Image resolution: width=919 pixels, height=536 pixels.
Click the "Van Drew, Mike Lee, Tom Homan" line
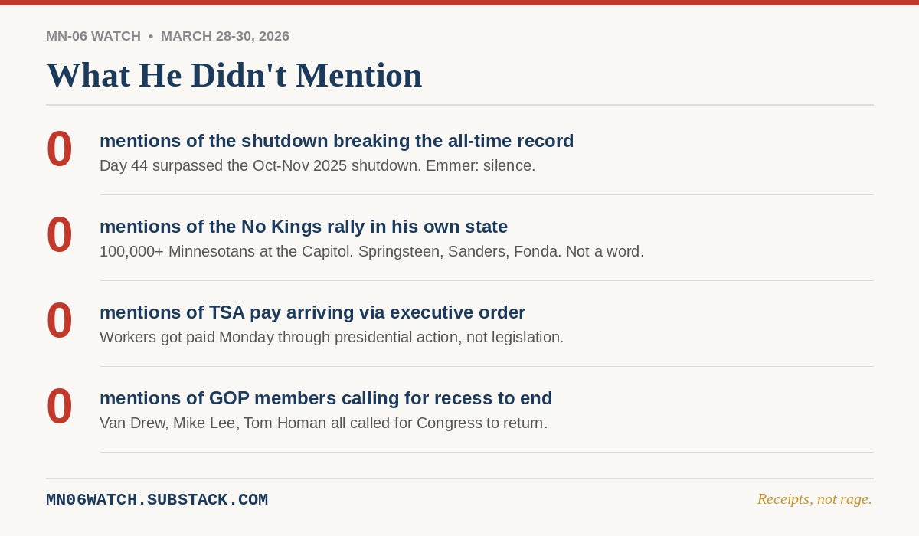point(324,423)
